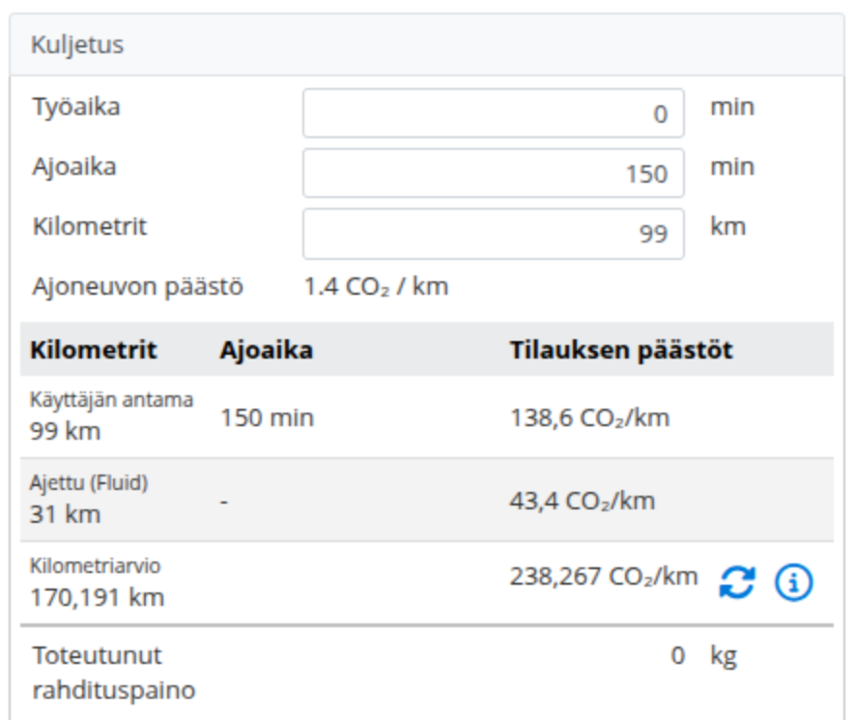The width and height of the screenshot is (855, 720).
Task: Click the Ajettu (Fluid) 31 km cell
Action: [x=89, y=500]
